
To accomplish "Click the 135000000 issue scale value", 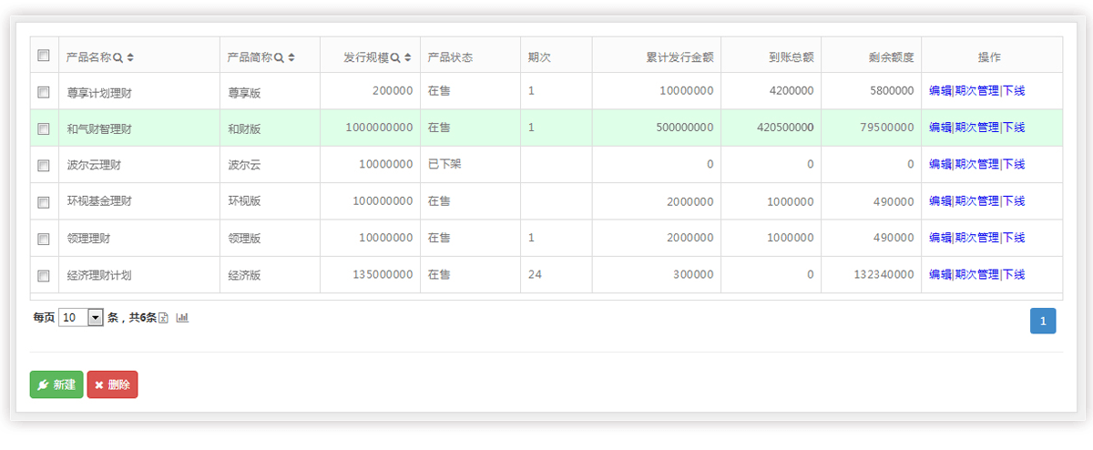I will [383, 274].
